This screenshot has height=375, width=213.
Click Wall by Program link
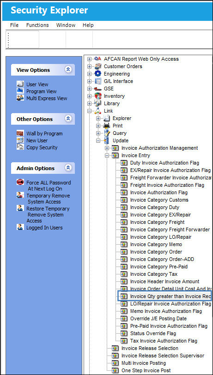tap(44, 133)
